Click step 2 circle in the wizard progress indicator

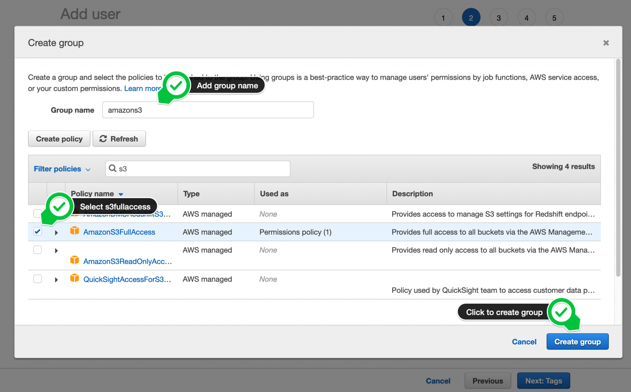pos(471,17)
